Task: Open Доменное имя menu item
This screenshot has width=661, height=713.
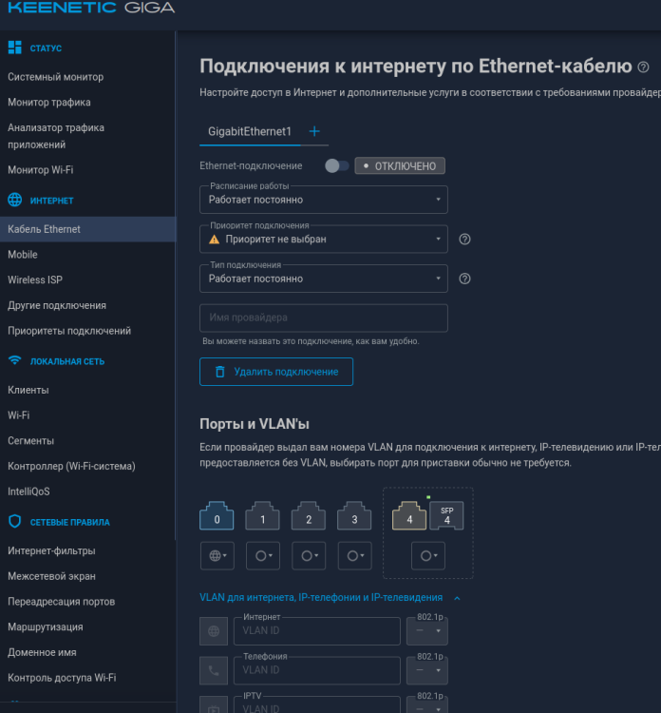Action: pos(42,653)
